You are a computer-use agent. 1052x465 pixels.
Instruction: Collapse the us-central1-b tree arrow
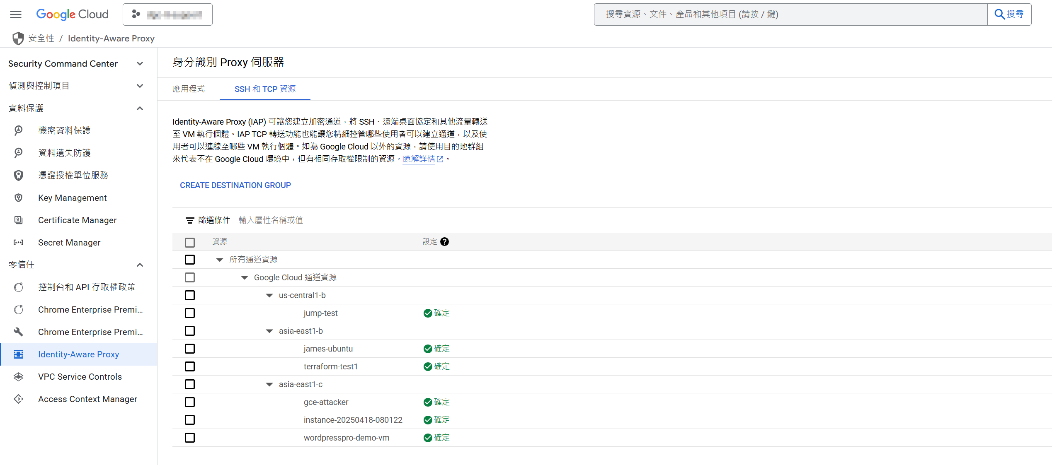(269, 295)
